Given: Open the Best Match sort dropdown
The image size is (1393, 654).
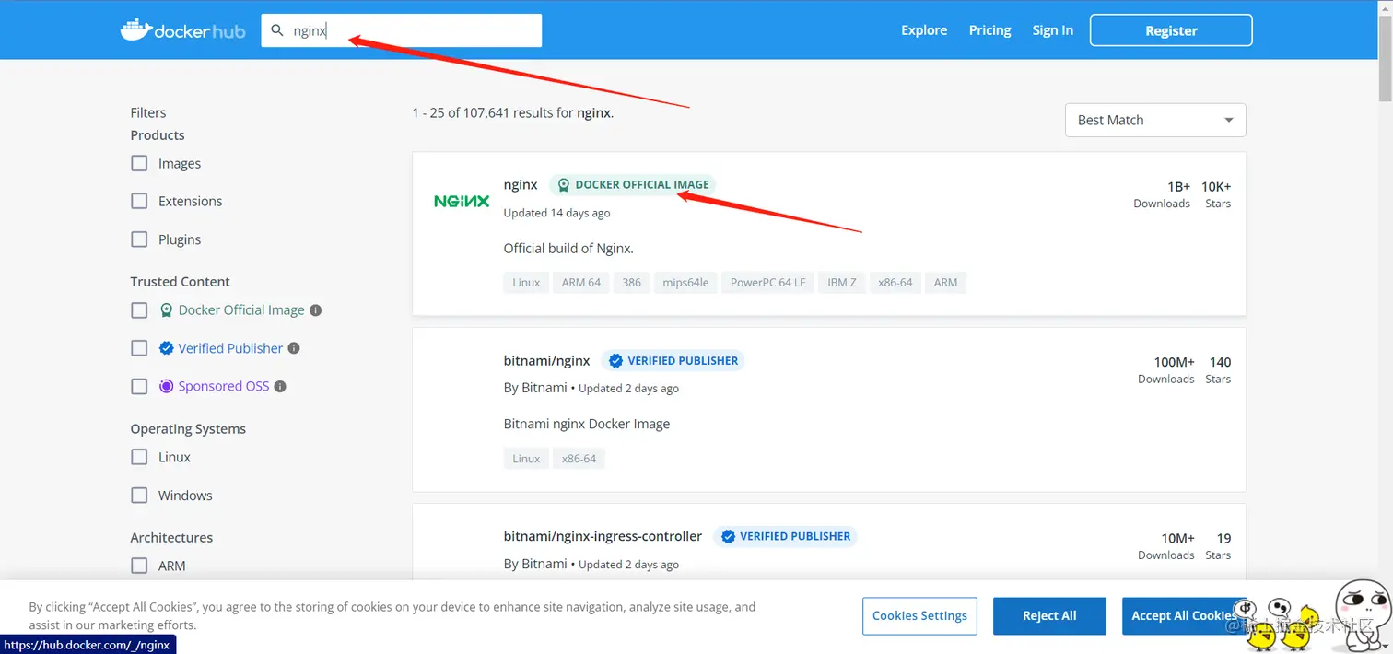Looking at the screenshot, I should tap(1155, 120).
